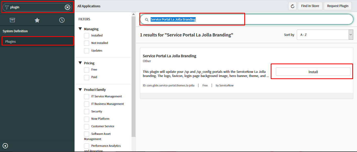Click the '1 results for' heading
Screen dimensions: 357x152
[x=186, y=35]
